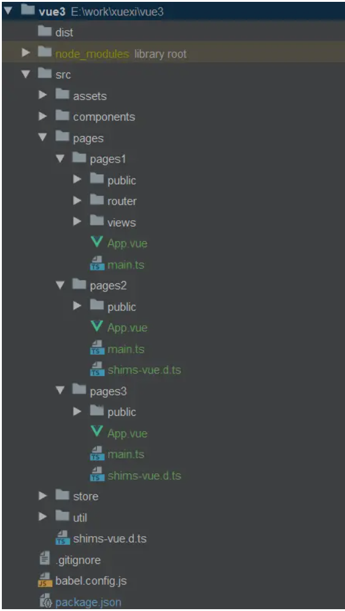Click the dist folder icon
Image resolution: width=345 pixels, height=611 pixels.
point(45,31)
